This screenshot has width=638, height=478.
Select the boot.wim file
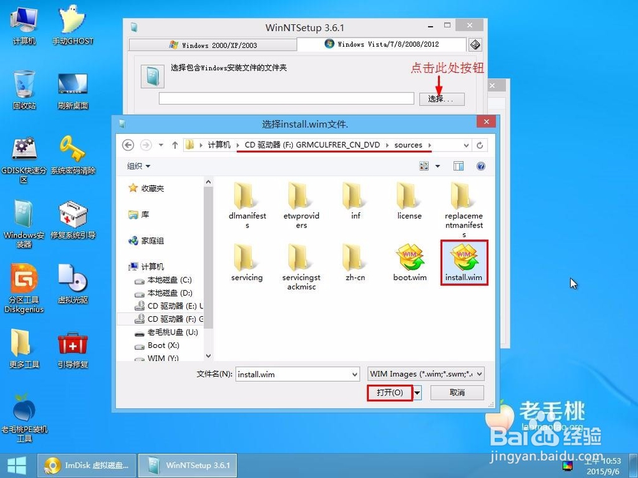tap(410, 263)
